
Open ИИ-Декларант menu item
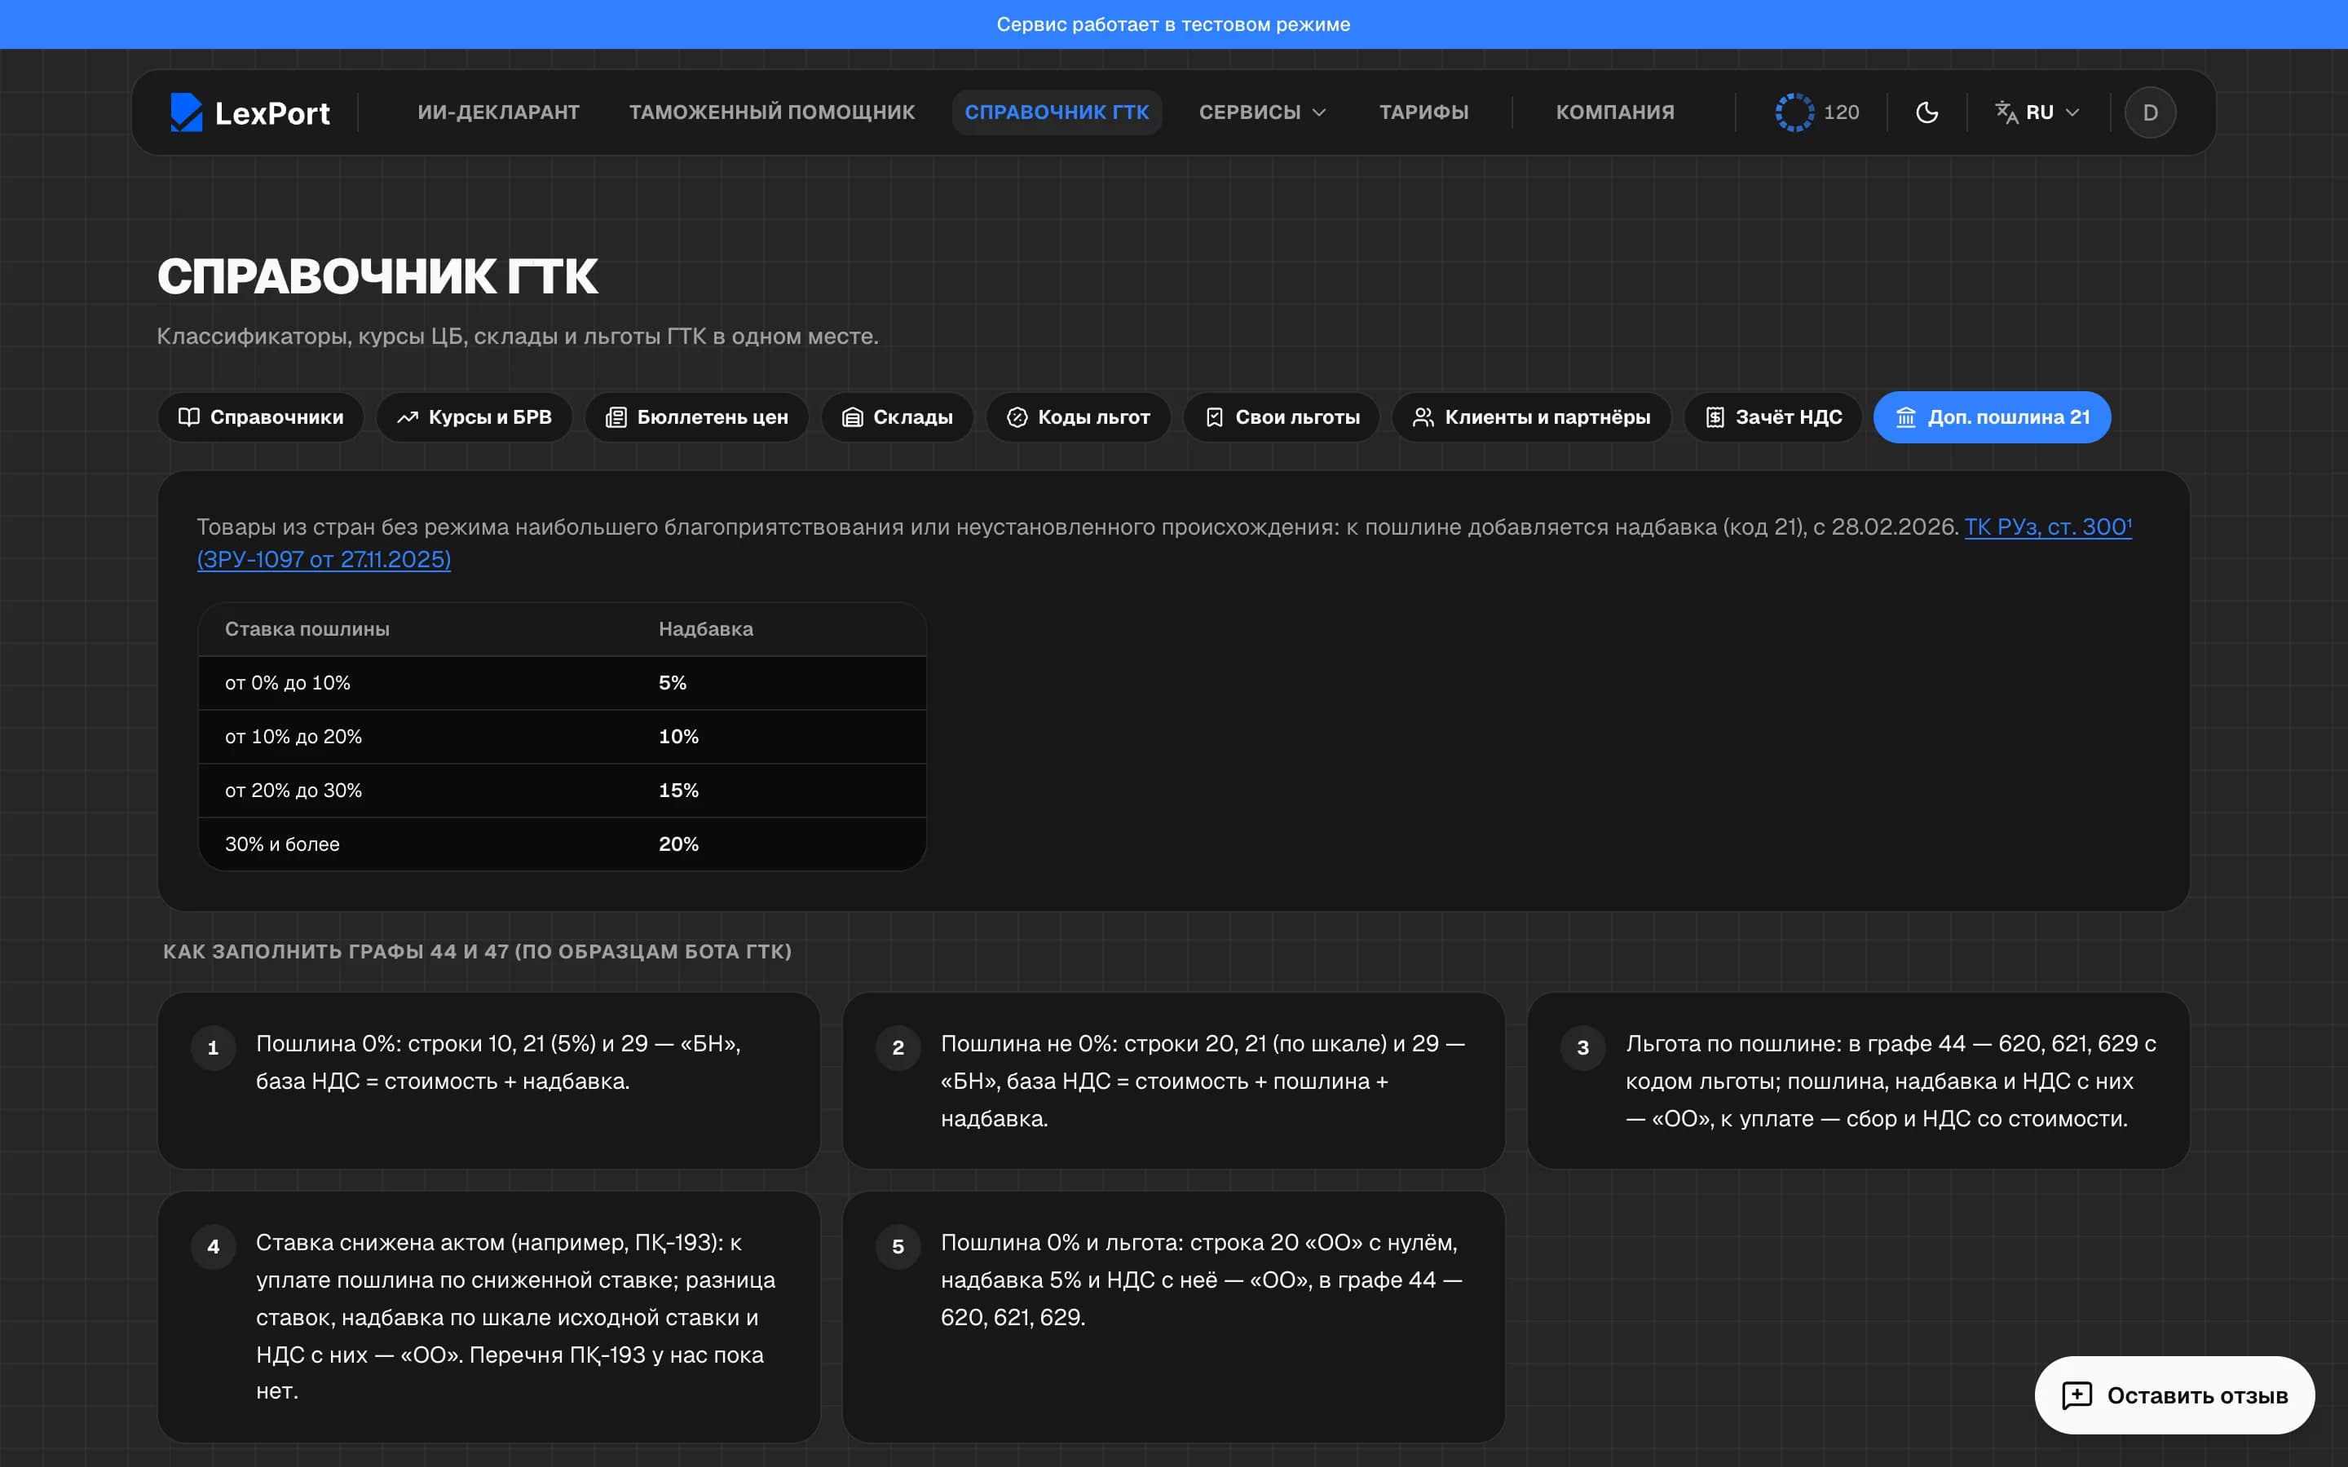point(499,112)
